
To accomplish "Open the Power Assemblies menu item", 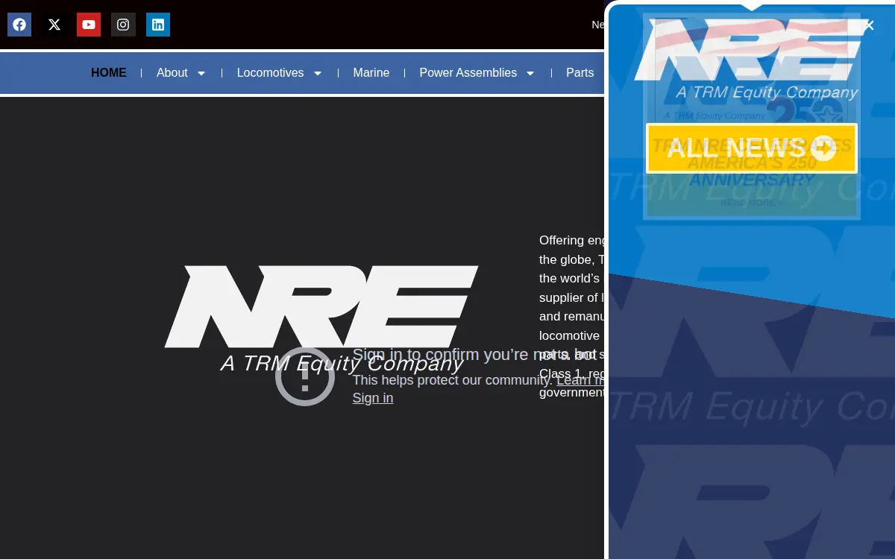I will click(x=468, y=72).
